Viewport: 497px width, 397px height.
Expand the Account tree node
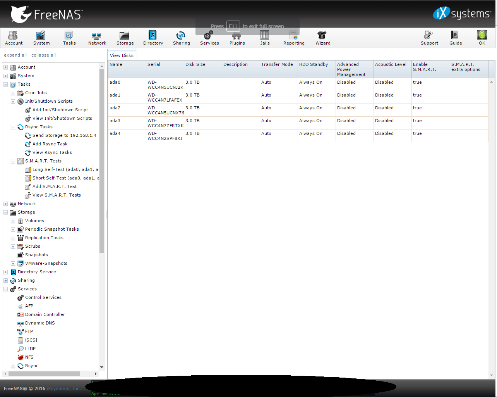(x=6, y=67)
